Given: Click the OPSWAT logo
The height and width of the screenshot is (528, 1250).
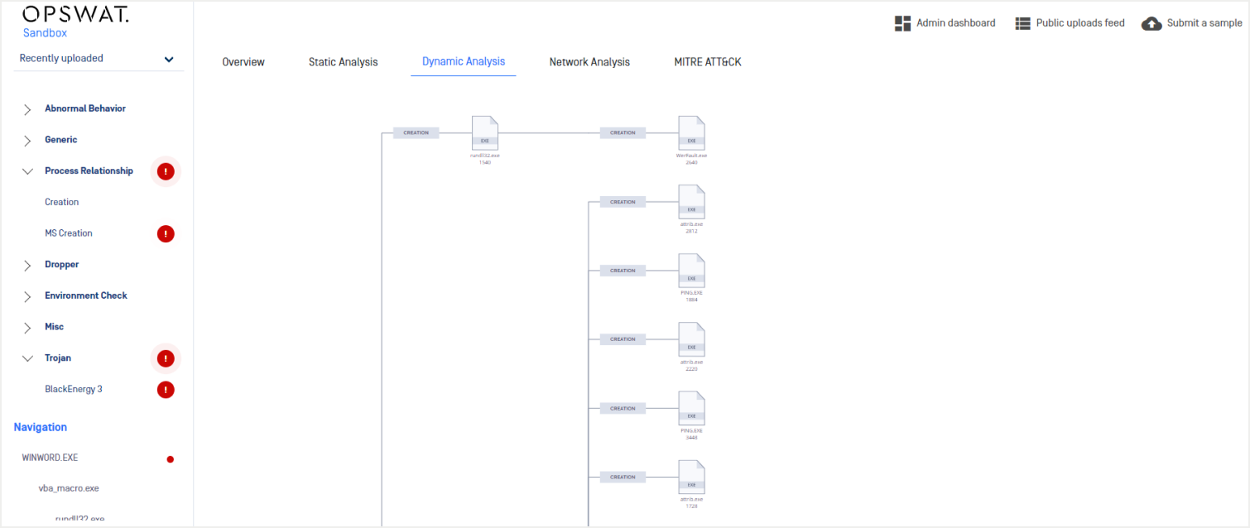Looking at the screenshot, I should pyautogui.click(x=75, y=14).
